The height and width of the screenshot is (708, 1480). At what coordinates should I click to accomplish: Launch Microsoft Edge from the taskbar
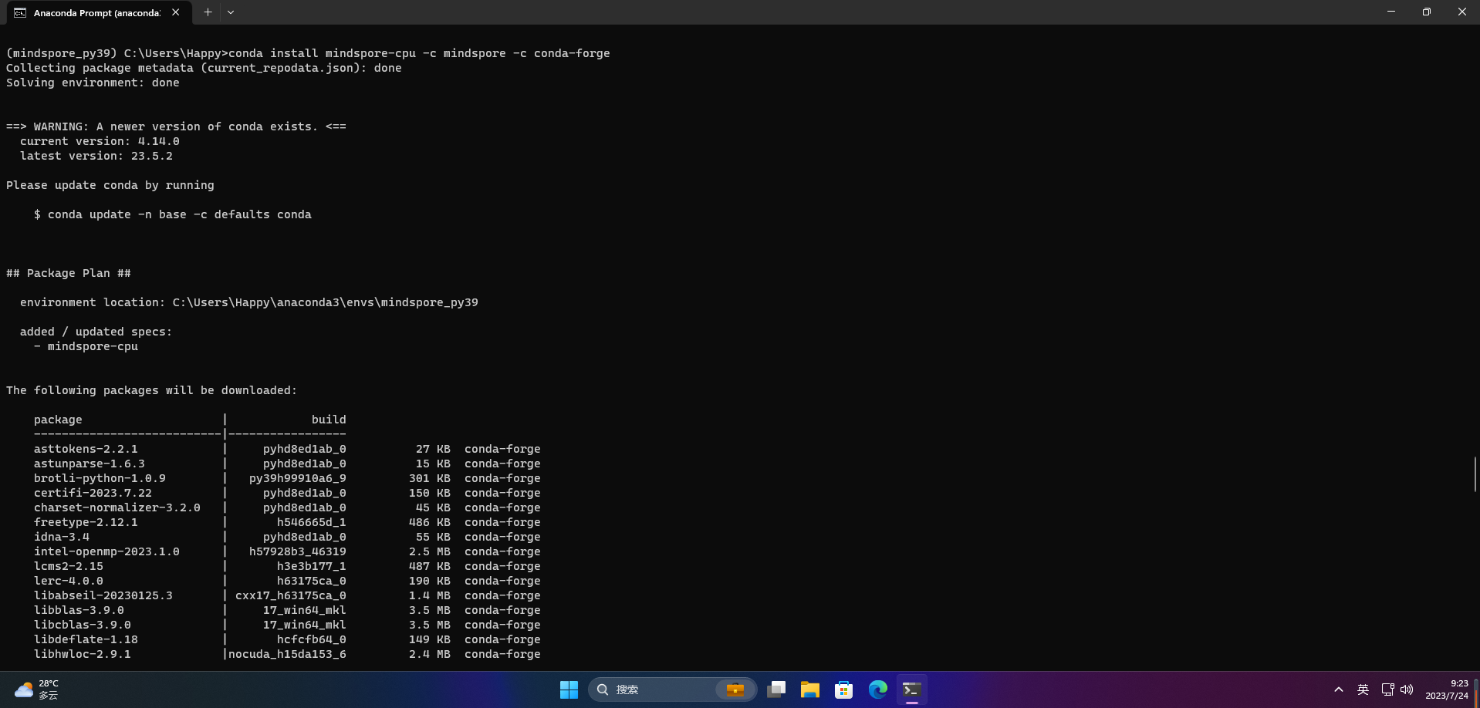click(x=878, y=689)
